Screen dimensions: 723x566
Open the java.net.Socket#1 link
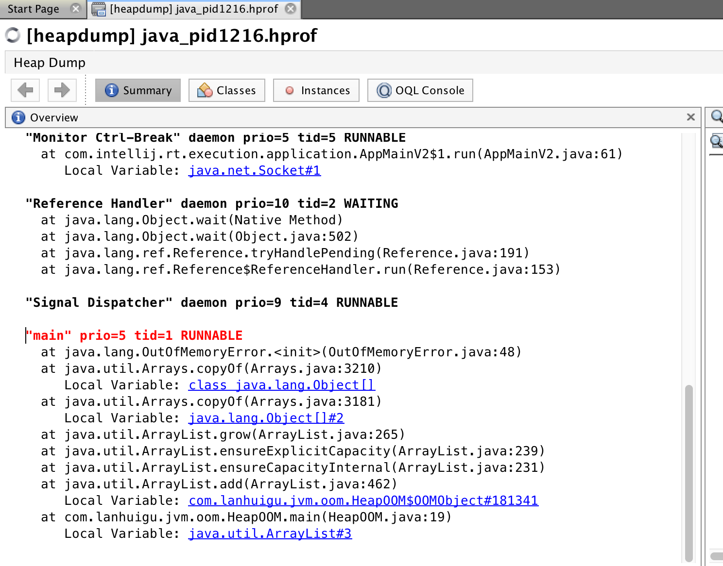(255, 170)
